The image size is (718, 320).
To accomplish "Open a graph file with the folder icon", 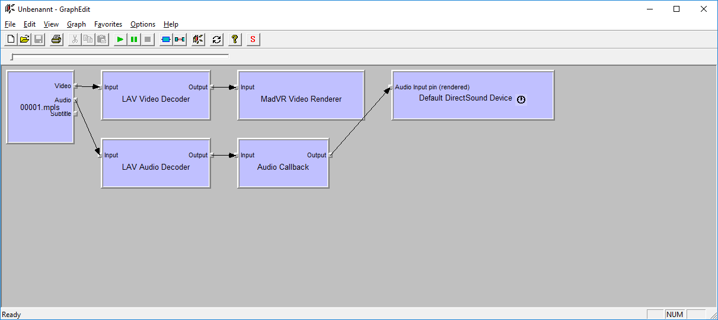I will (x=24, y=40).
